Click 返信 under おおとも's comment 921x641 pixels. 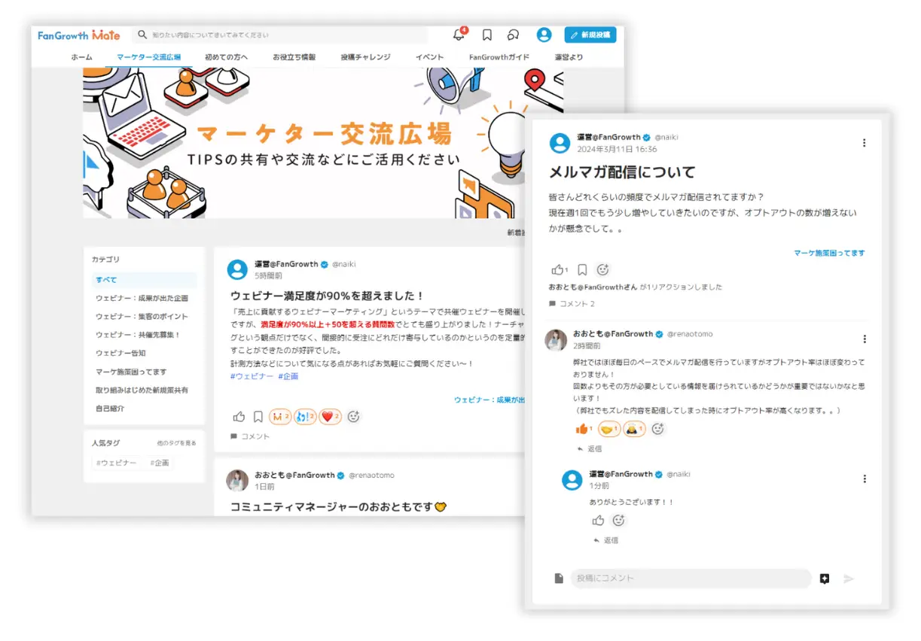point(589,448)
